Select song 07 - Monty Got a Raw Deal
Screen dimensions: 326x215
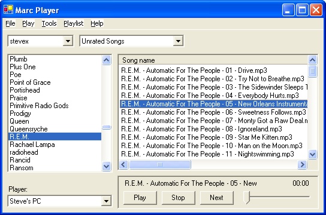coord(213,121)
